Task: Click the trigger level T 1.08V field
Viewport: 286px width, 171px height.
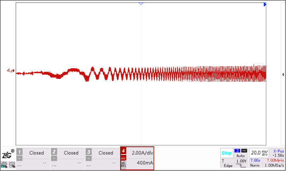Action: click(234, 161)
